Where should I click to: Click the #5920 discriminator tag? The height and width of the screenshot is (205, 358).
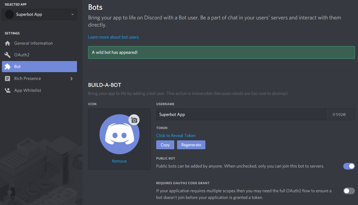click(339, 114)
